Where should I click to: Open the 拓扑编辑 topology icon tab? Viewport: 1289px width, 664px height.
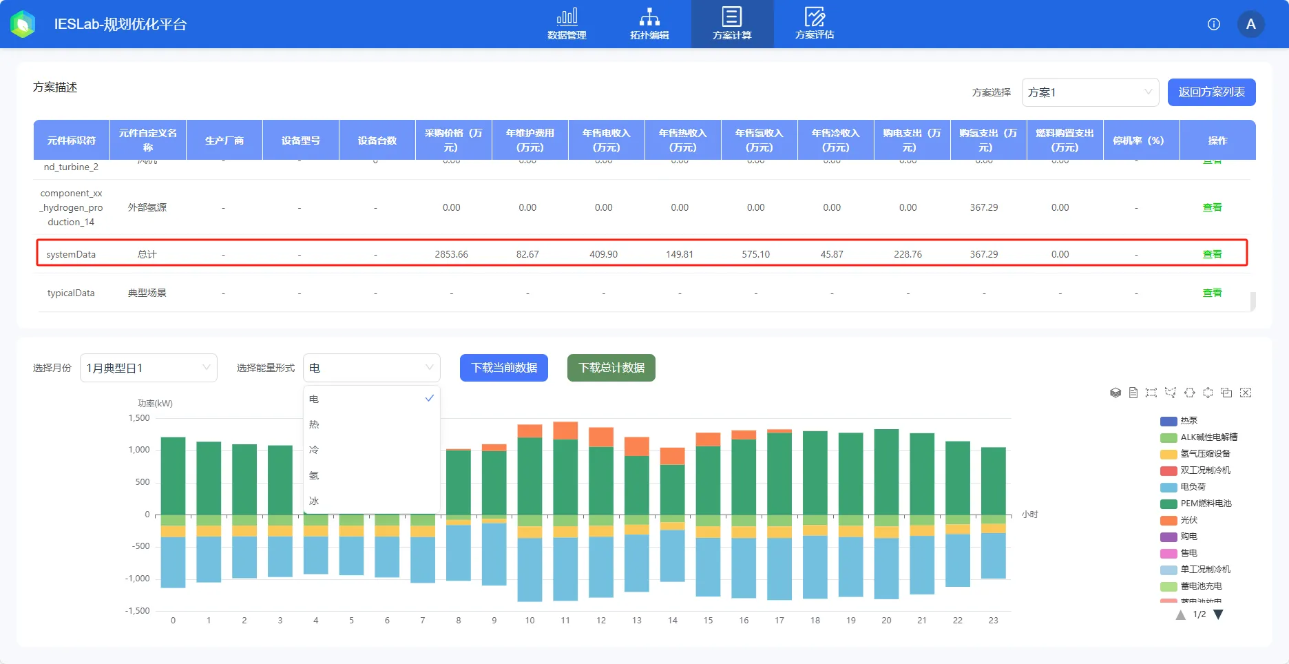(649, 24)
